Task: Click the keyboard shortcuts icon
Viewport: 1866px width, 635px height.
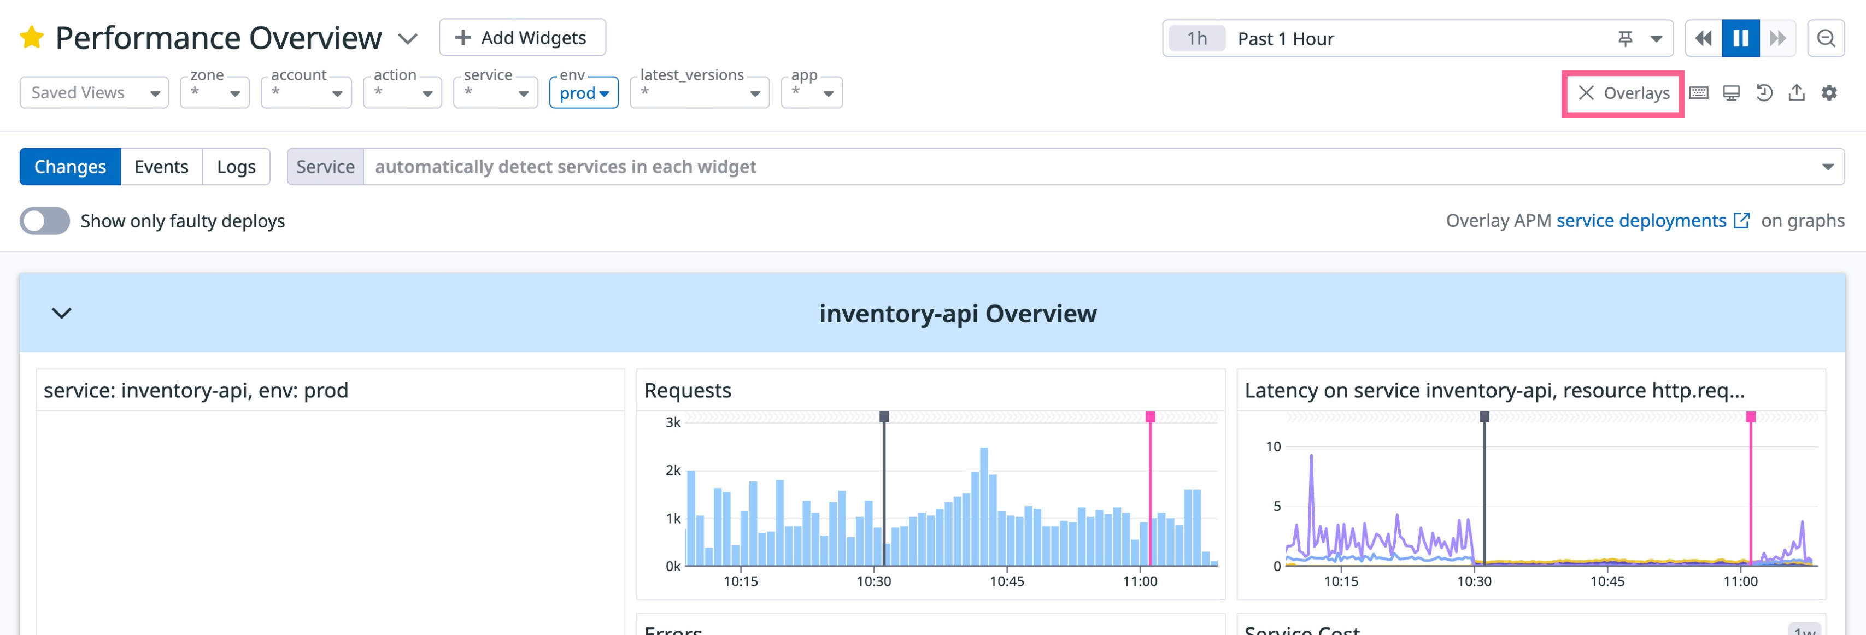Action: point(1699,93)
